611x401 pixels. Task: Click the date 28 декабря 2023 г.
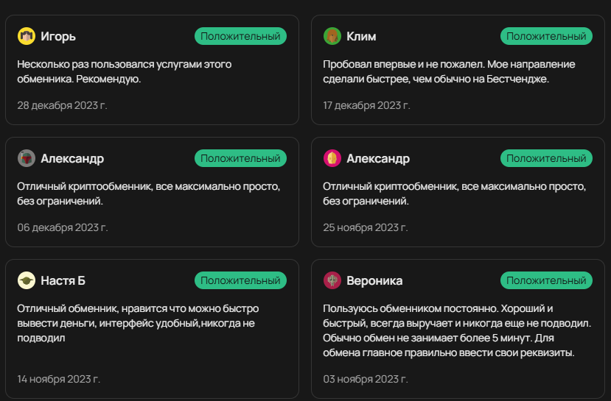point(63,105)
